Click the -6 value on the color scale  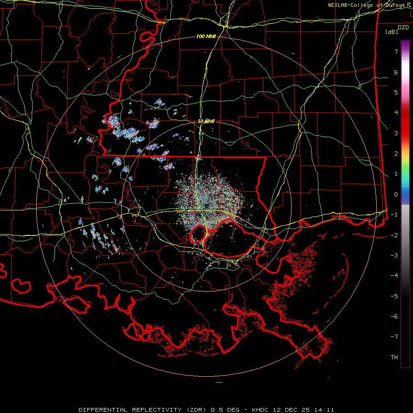394,317
